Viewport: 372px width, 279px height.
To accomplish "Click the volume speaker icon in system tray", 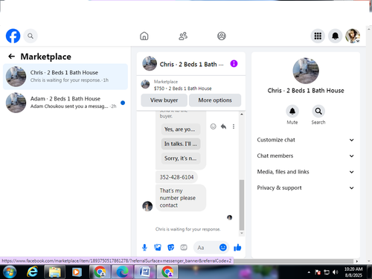I will (336, 272).
